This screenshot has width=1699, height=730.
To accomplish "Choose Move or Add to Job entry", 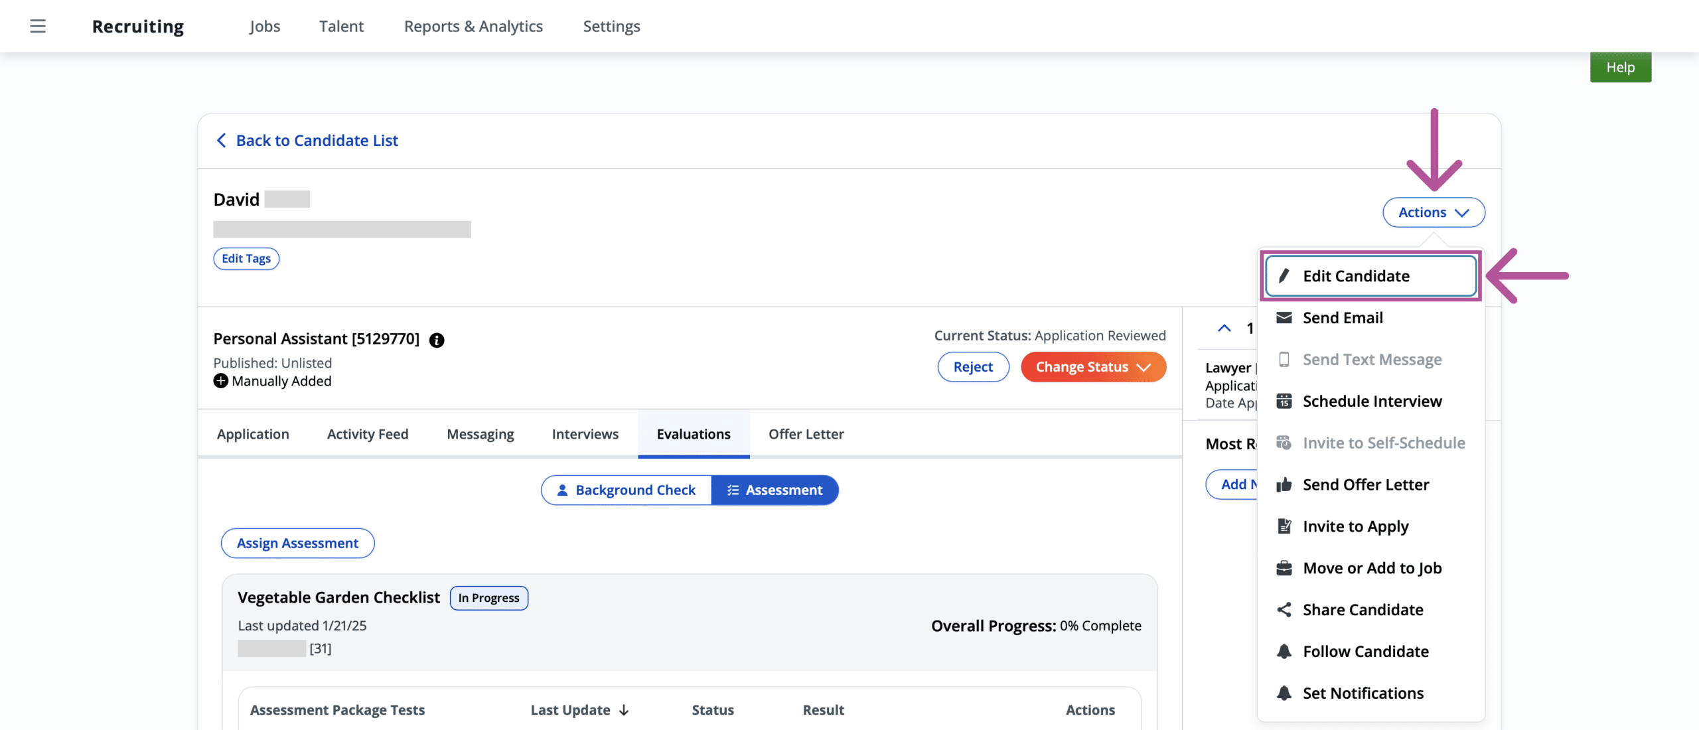I will tap(1371, 568).
